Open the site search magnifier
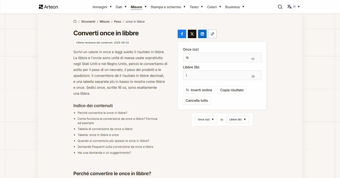 click(x=280, y=7)
